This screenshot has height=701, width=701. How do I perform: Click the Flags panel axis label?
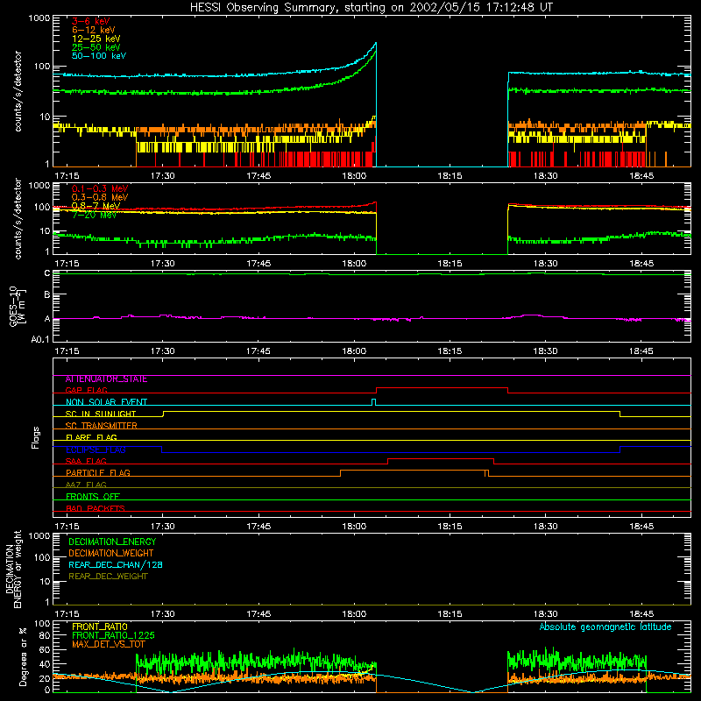click(36, 437)
